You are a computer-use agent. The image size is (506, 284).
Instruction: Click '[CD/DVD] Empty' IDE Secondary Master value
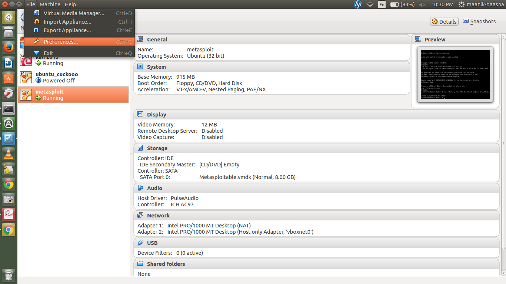tap(219, 165)
